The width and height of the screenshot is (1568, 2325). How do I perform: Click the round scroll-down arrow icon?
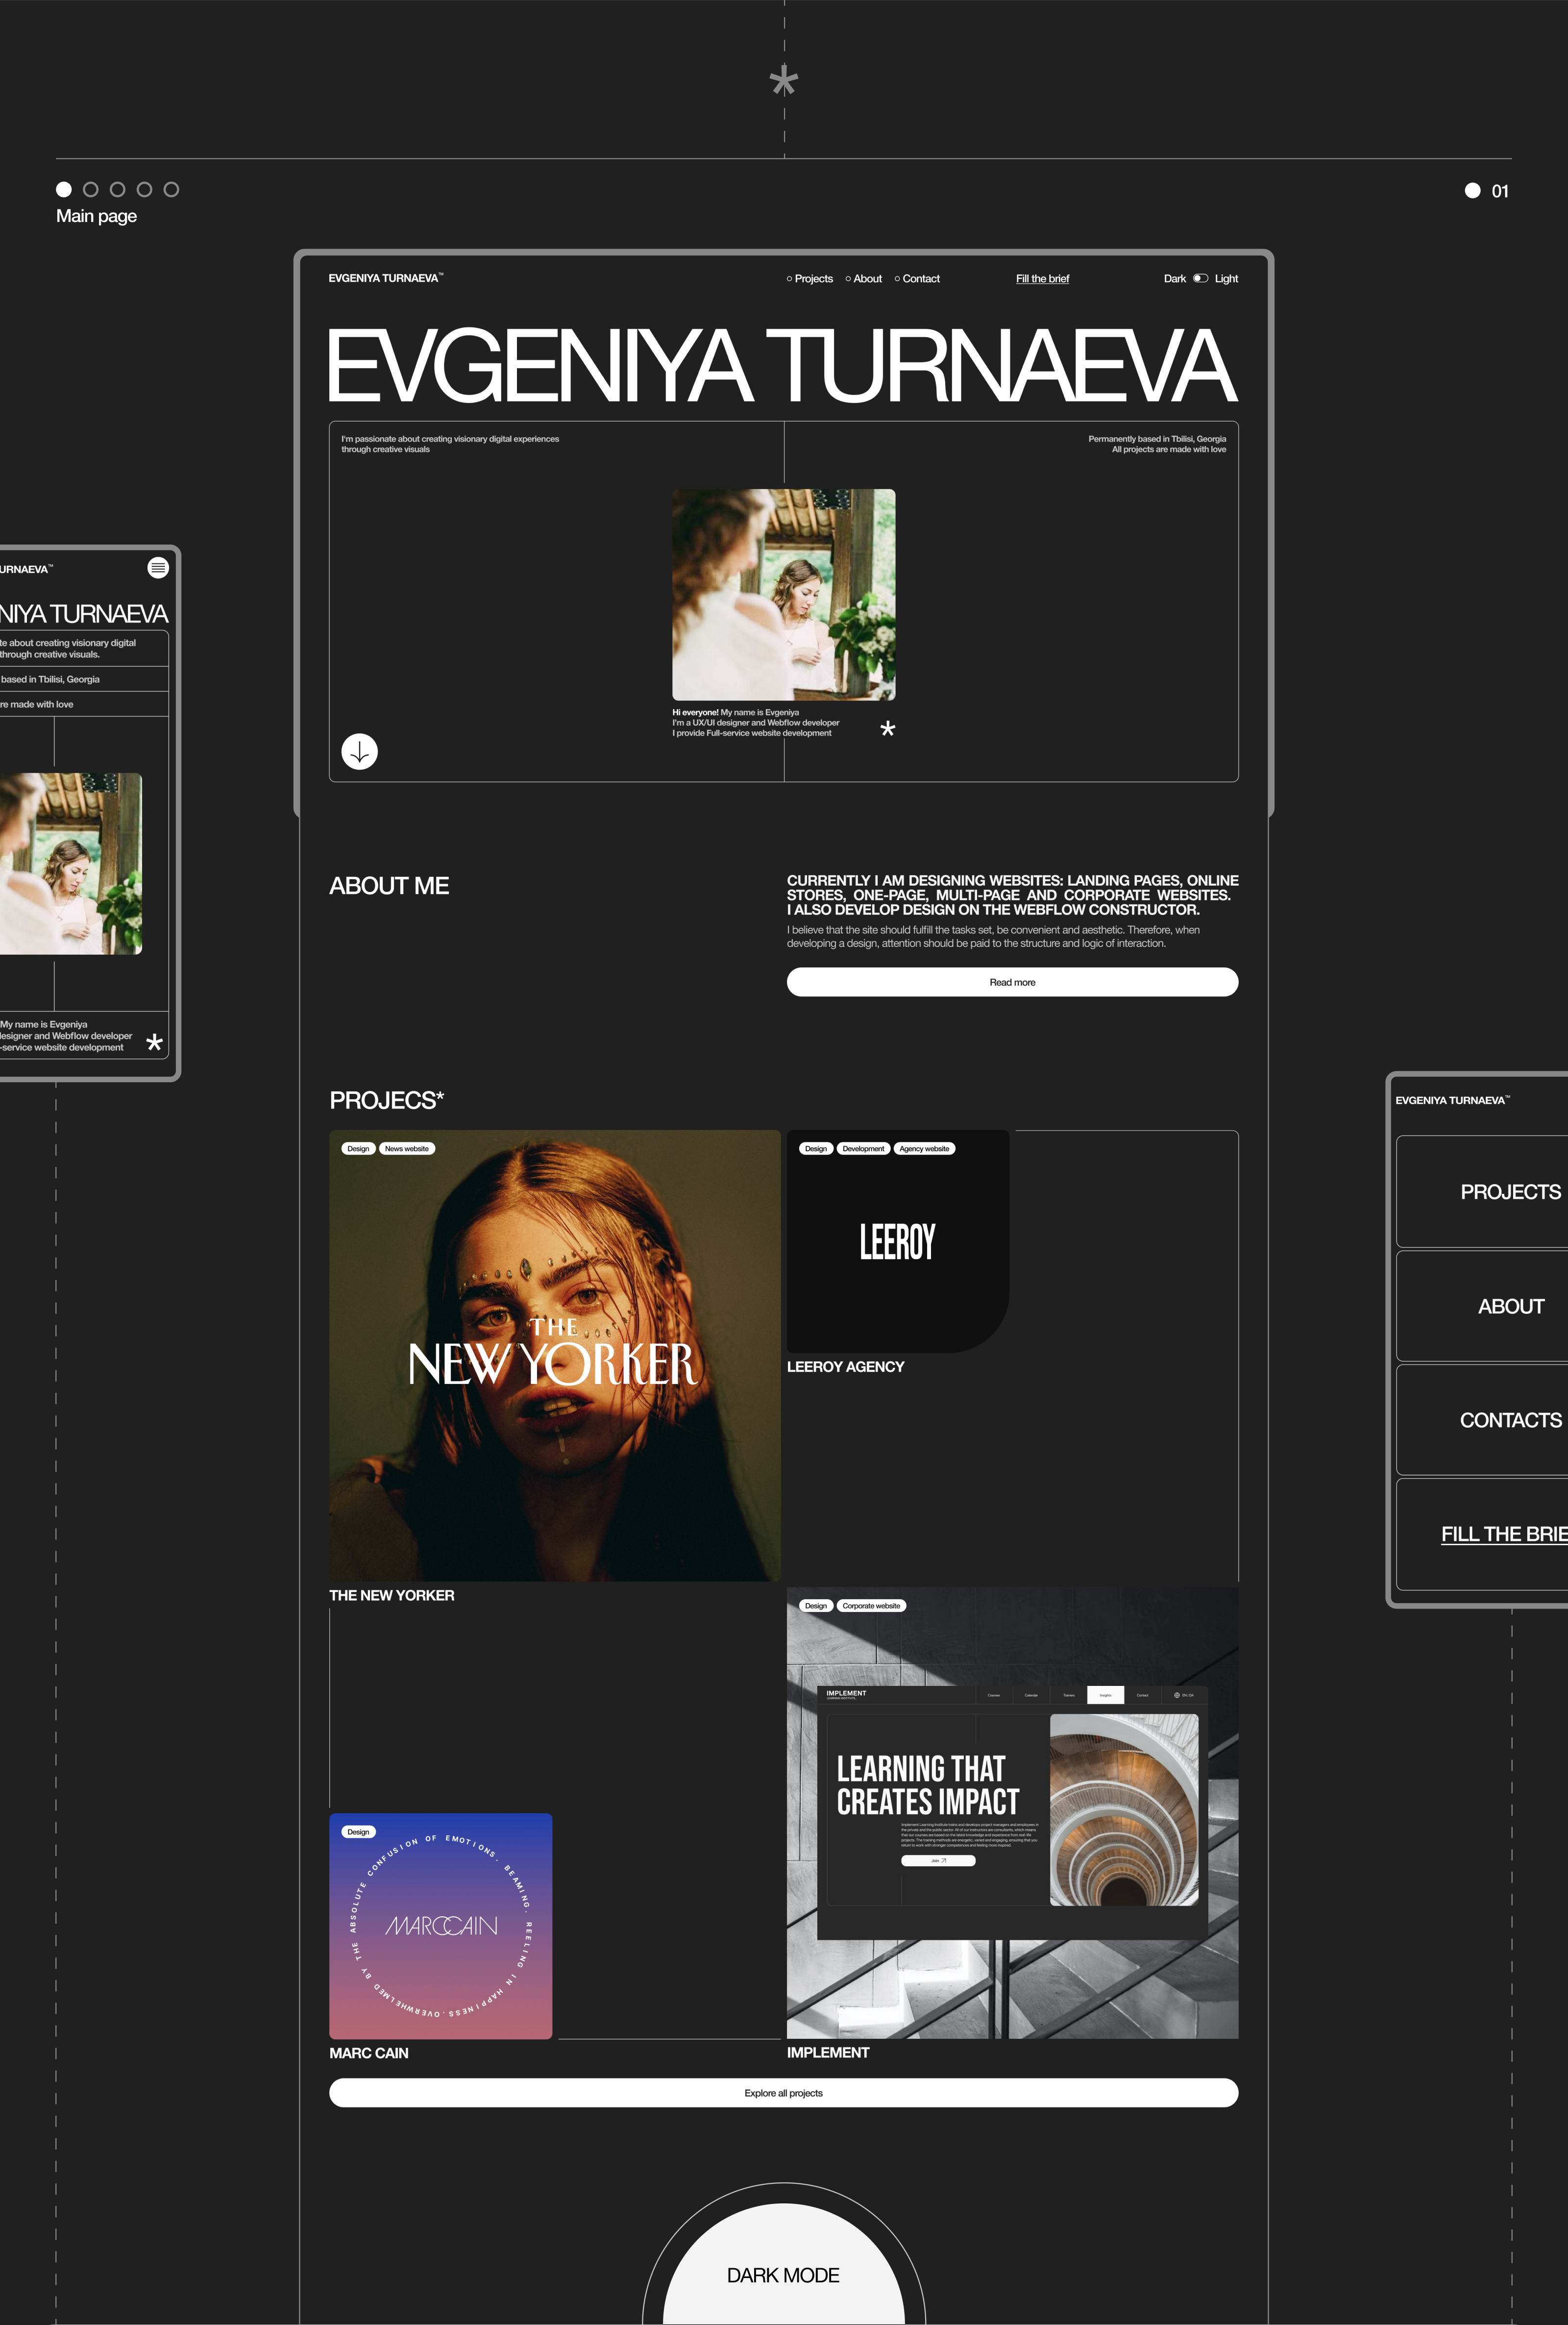(x=359, y=751)
